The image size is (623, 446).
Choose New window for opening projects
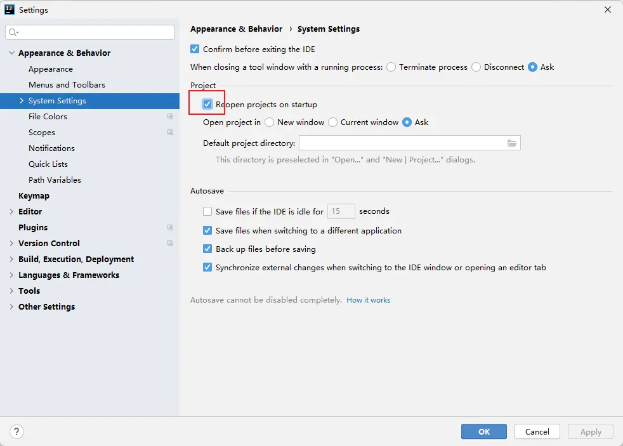(270, 122)
